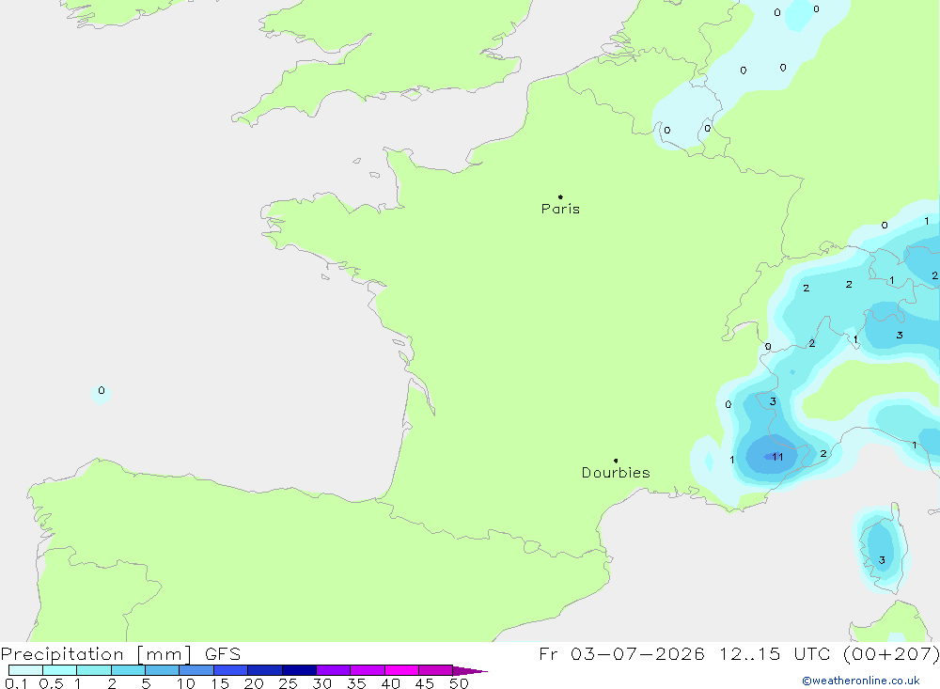The height and width of the screenshot is (689, 940).
Task: Click the Paris city marker dot
Action: point(560,196)
